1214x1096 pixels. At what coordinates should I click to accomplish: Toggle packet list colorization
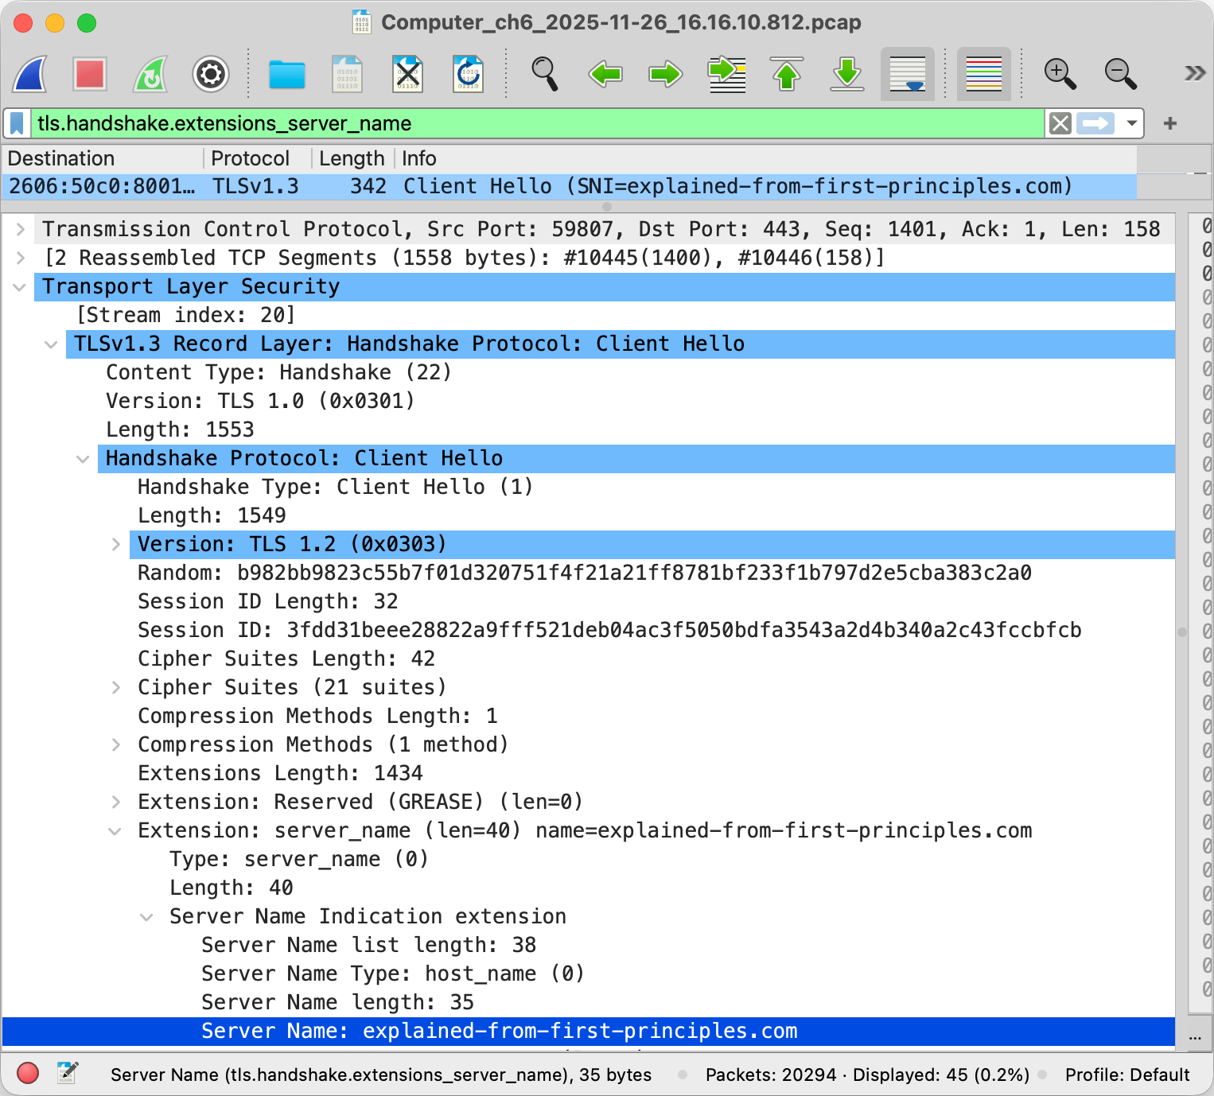click(x=983, y=75)
